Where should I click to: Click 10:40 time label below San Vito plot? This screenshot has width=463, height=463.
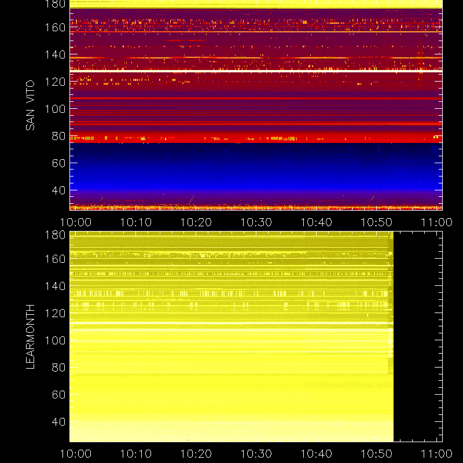tap(316, 222)
